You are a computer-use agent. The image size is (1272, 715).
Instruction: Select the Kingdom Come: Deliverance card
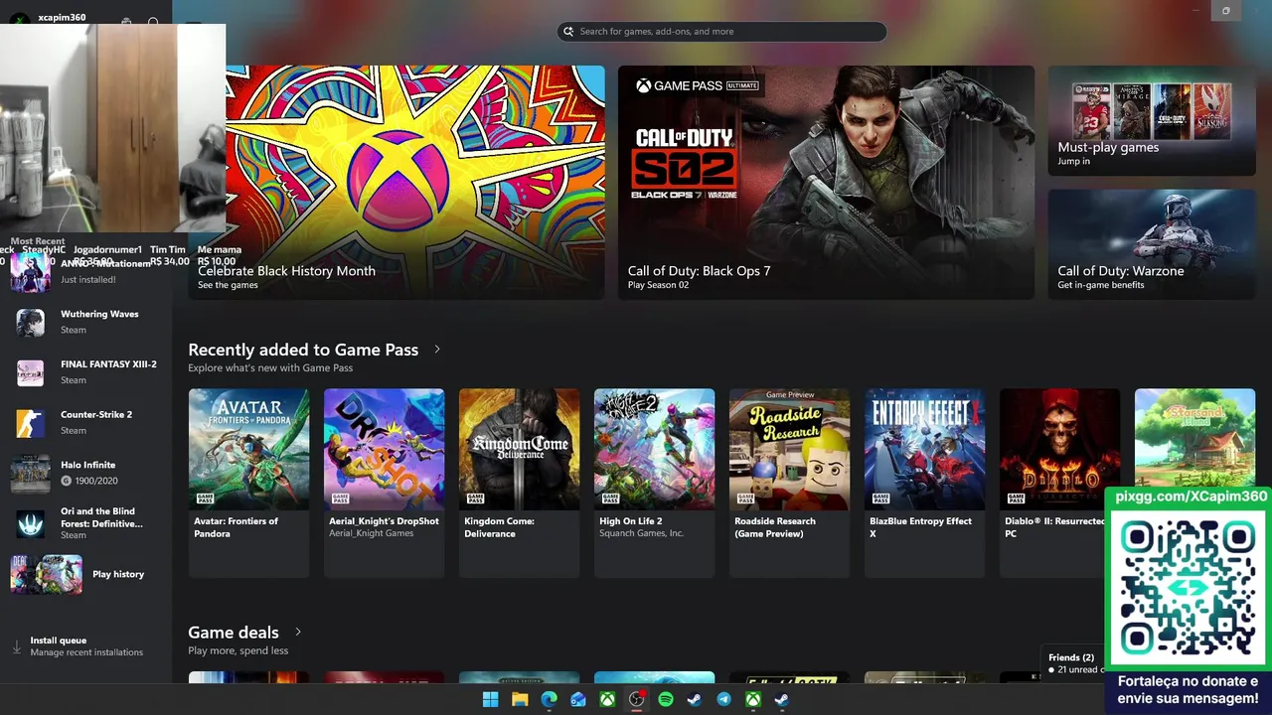click(519, 483)
